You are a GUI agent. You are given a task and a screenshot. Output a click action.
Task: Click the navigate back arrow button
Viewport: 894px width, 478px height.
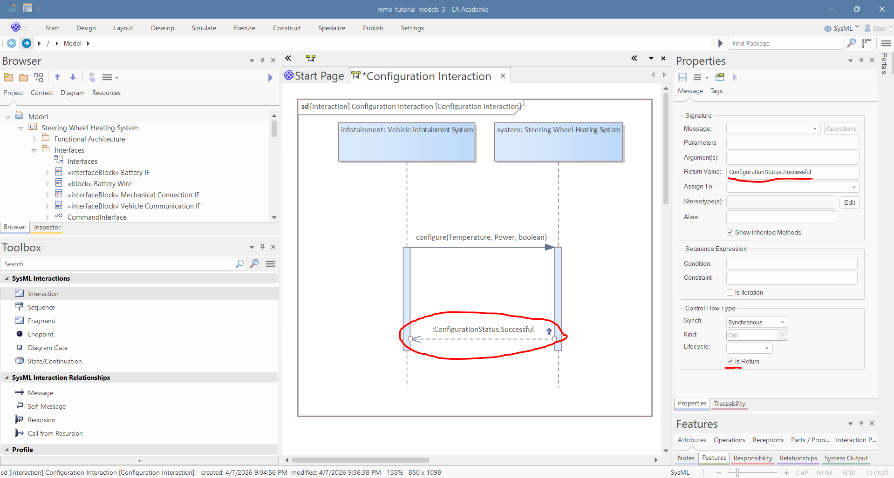click(12, 43)
